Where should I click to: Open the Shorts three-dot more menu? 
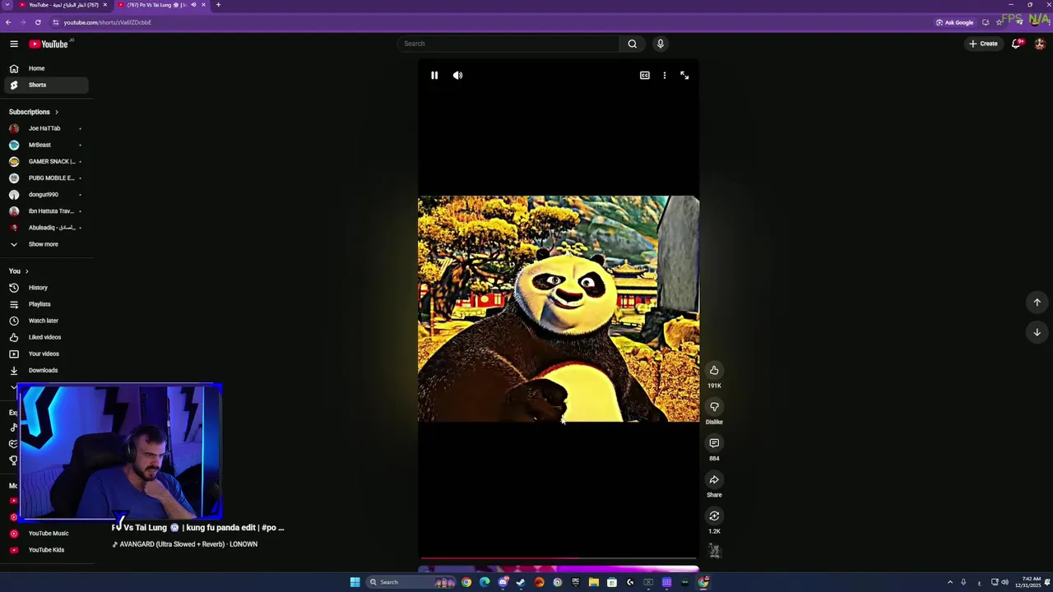665,75
